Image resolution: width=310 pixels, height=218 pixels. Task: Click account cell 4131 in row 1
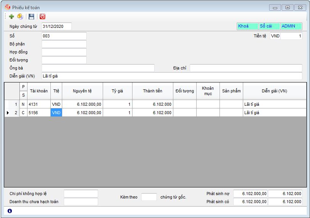tap(39, 104)
